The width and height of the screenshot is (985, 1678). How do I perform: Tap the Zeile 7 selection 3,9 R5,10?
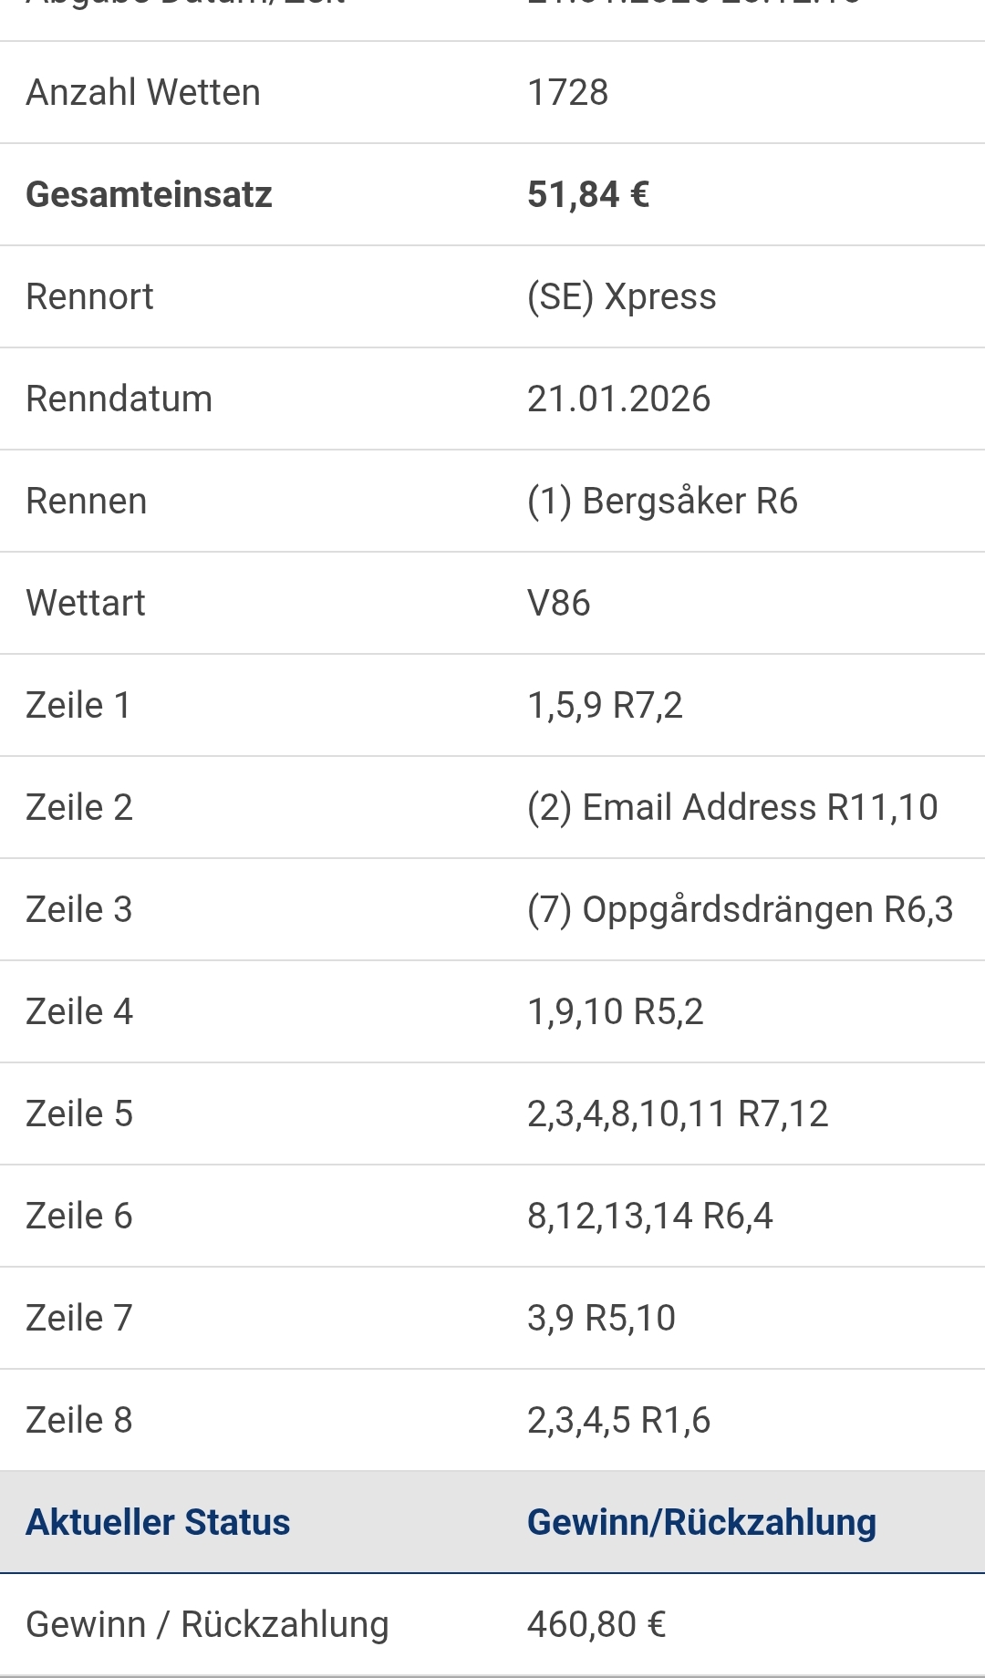pyautogui.click(x=601, y=1318)
